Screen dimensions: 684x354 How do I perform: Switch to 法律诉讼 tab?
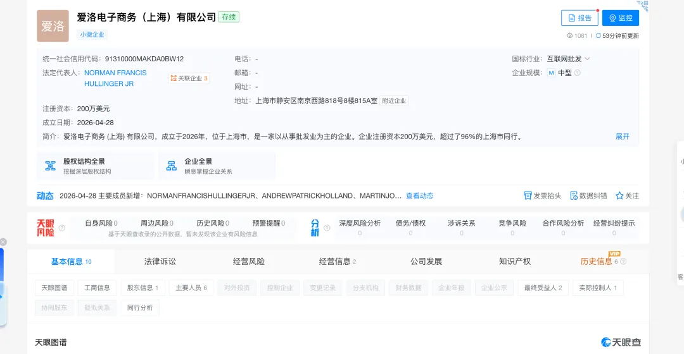pyautogui.click(x=160, y=262)
